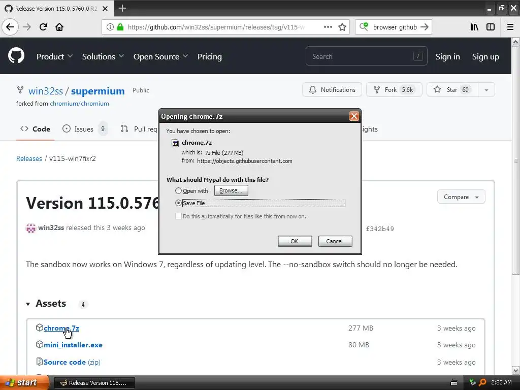Click into the GitHub Search field
The image size is (520, 390).
[x=366, y=56]
